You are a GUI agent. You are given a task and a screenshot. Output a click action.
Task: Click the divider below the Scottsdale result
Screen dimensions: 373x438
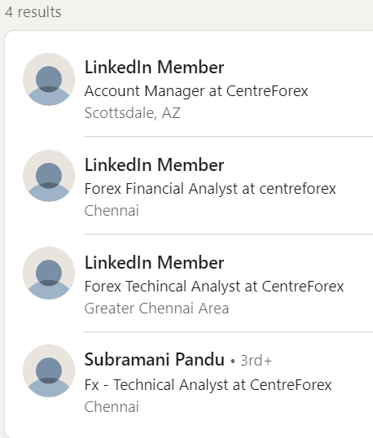pyautogui.click(x=228, y=137)
